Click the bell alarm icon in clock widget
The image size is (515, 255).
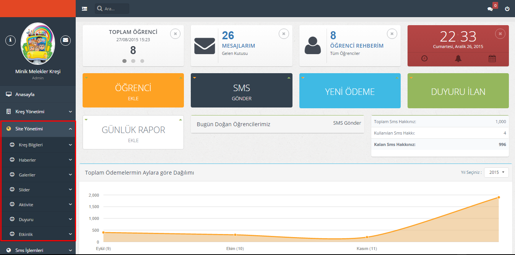458,59
